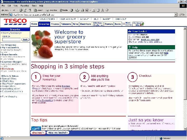Screen dimensions: 187x140
Task: Open the Favorites menu
Action: [25, 6]
